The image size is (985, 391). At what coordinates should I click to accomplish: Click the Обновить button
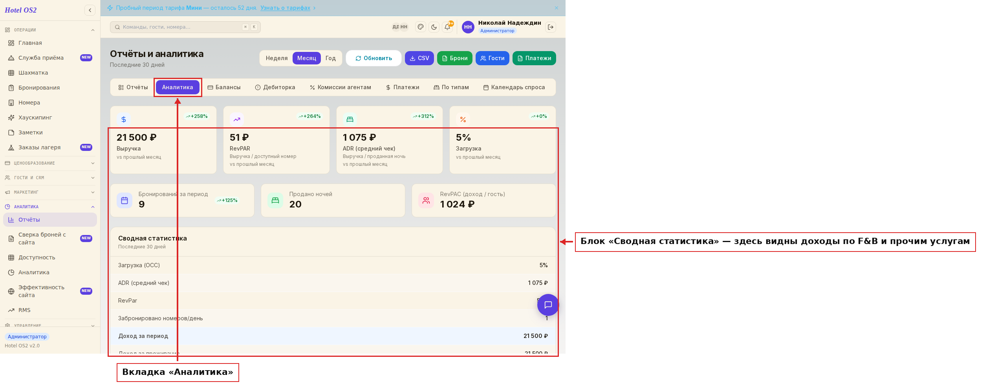(373, 58)
